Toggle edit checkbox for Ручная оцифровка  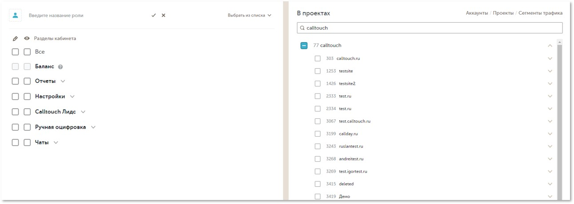16,127
